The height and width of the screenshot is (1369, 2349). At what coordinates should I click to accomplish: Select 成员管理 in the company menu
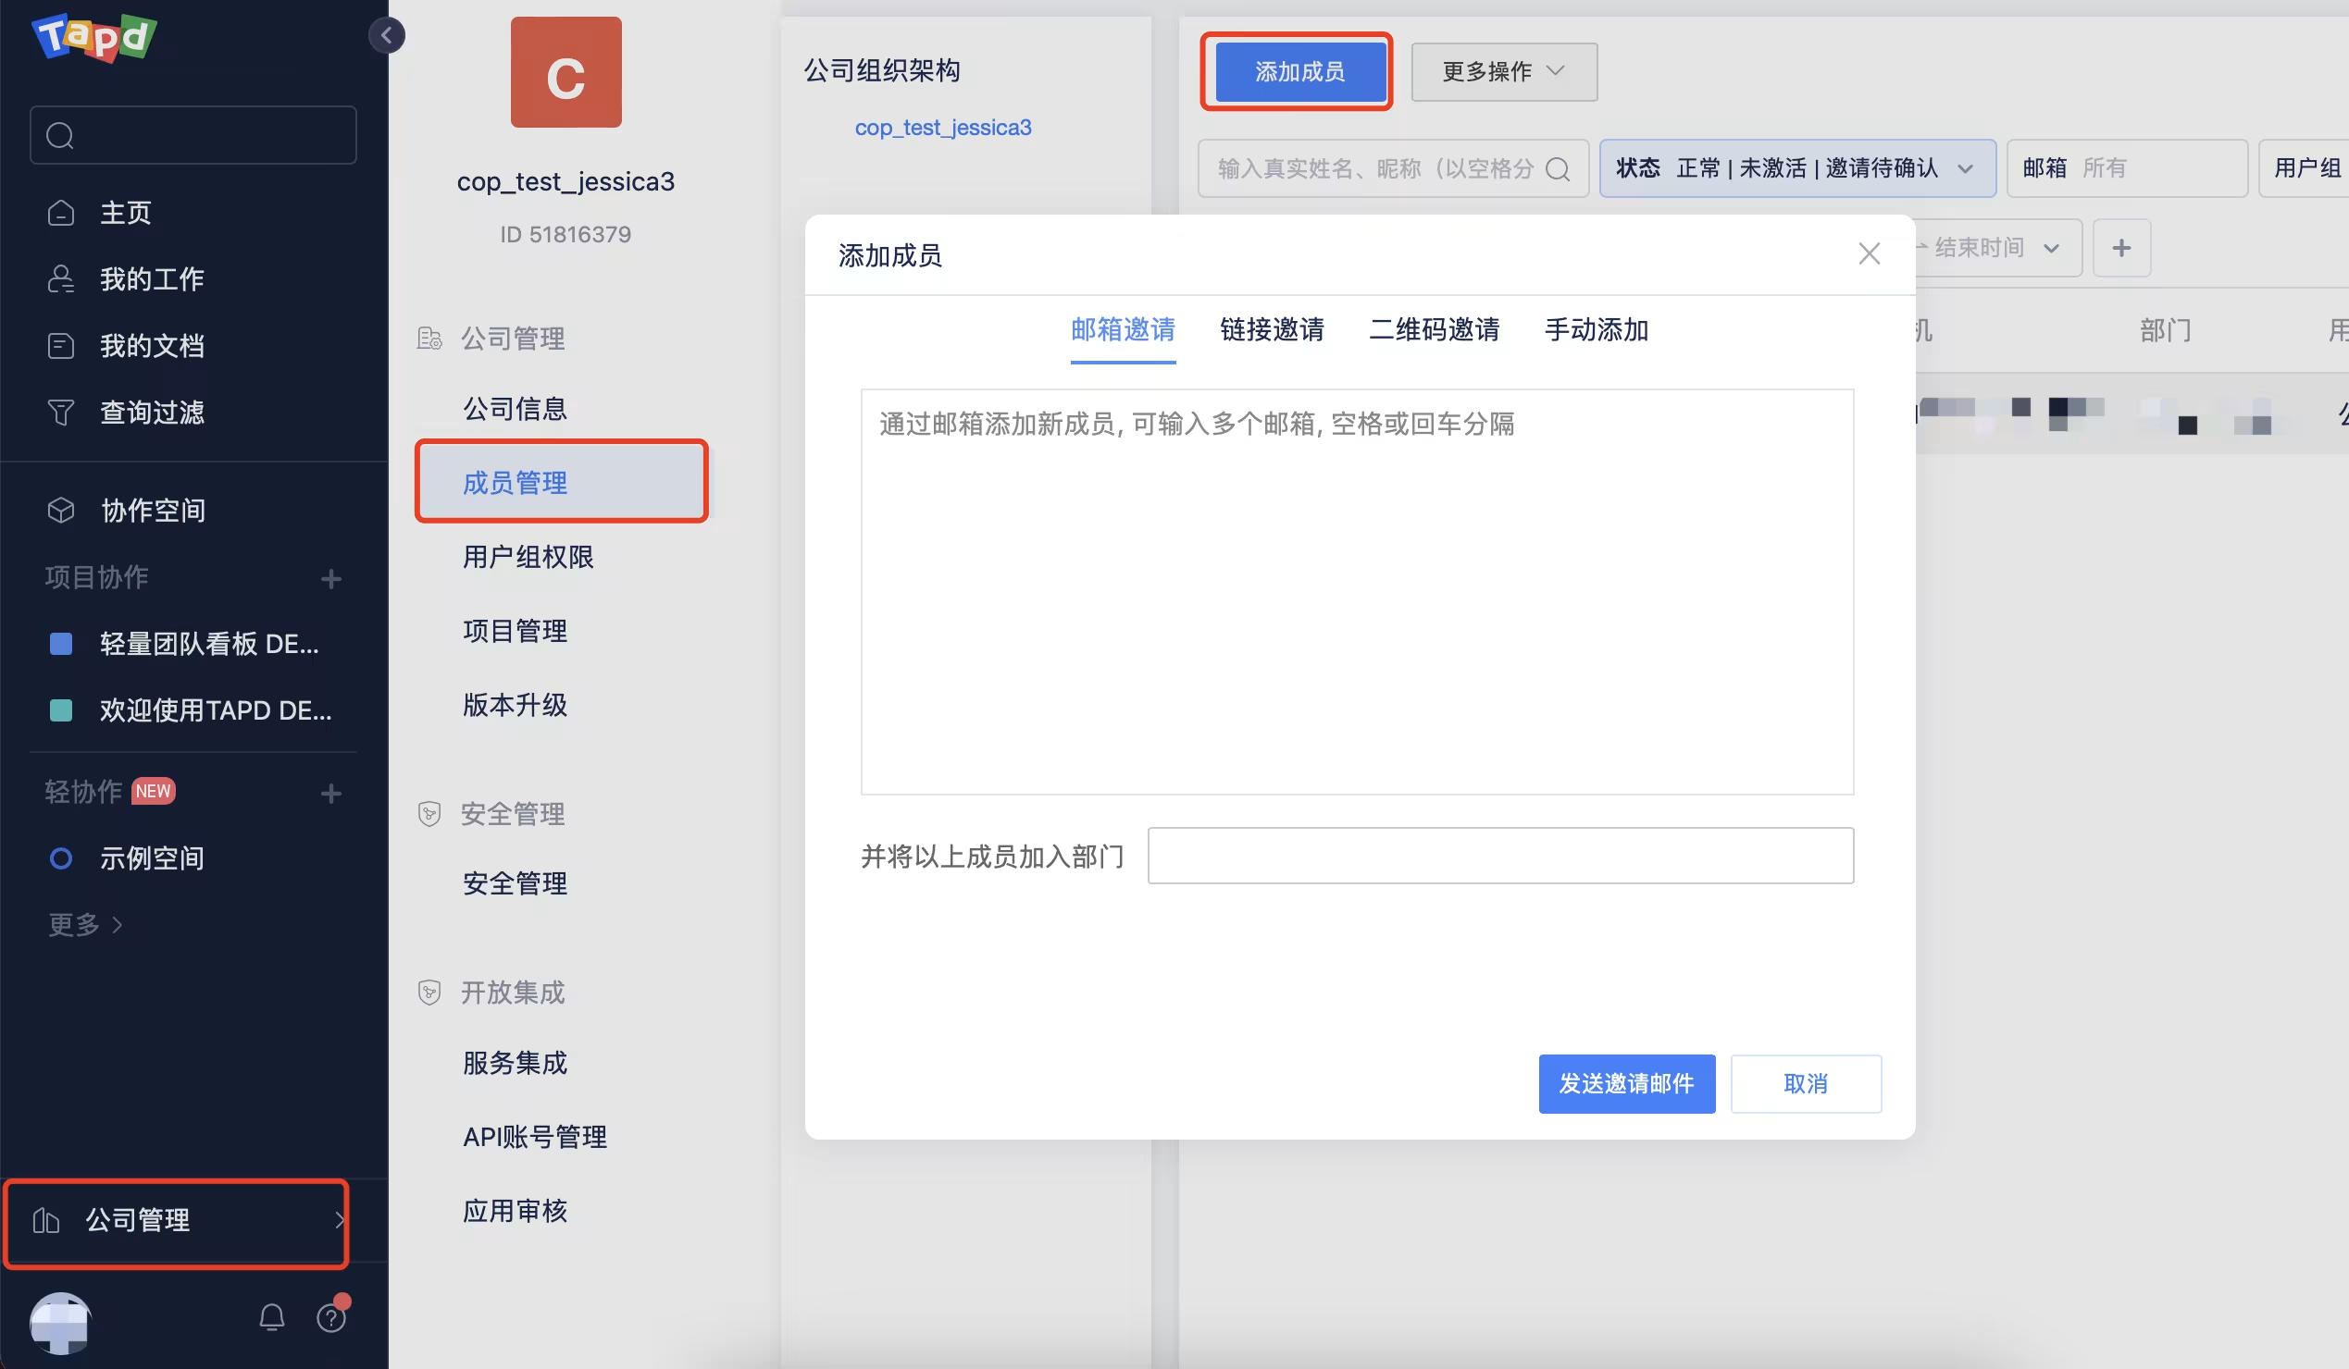561,483
